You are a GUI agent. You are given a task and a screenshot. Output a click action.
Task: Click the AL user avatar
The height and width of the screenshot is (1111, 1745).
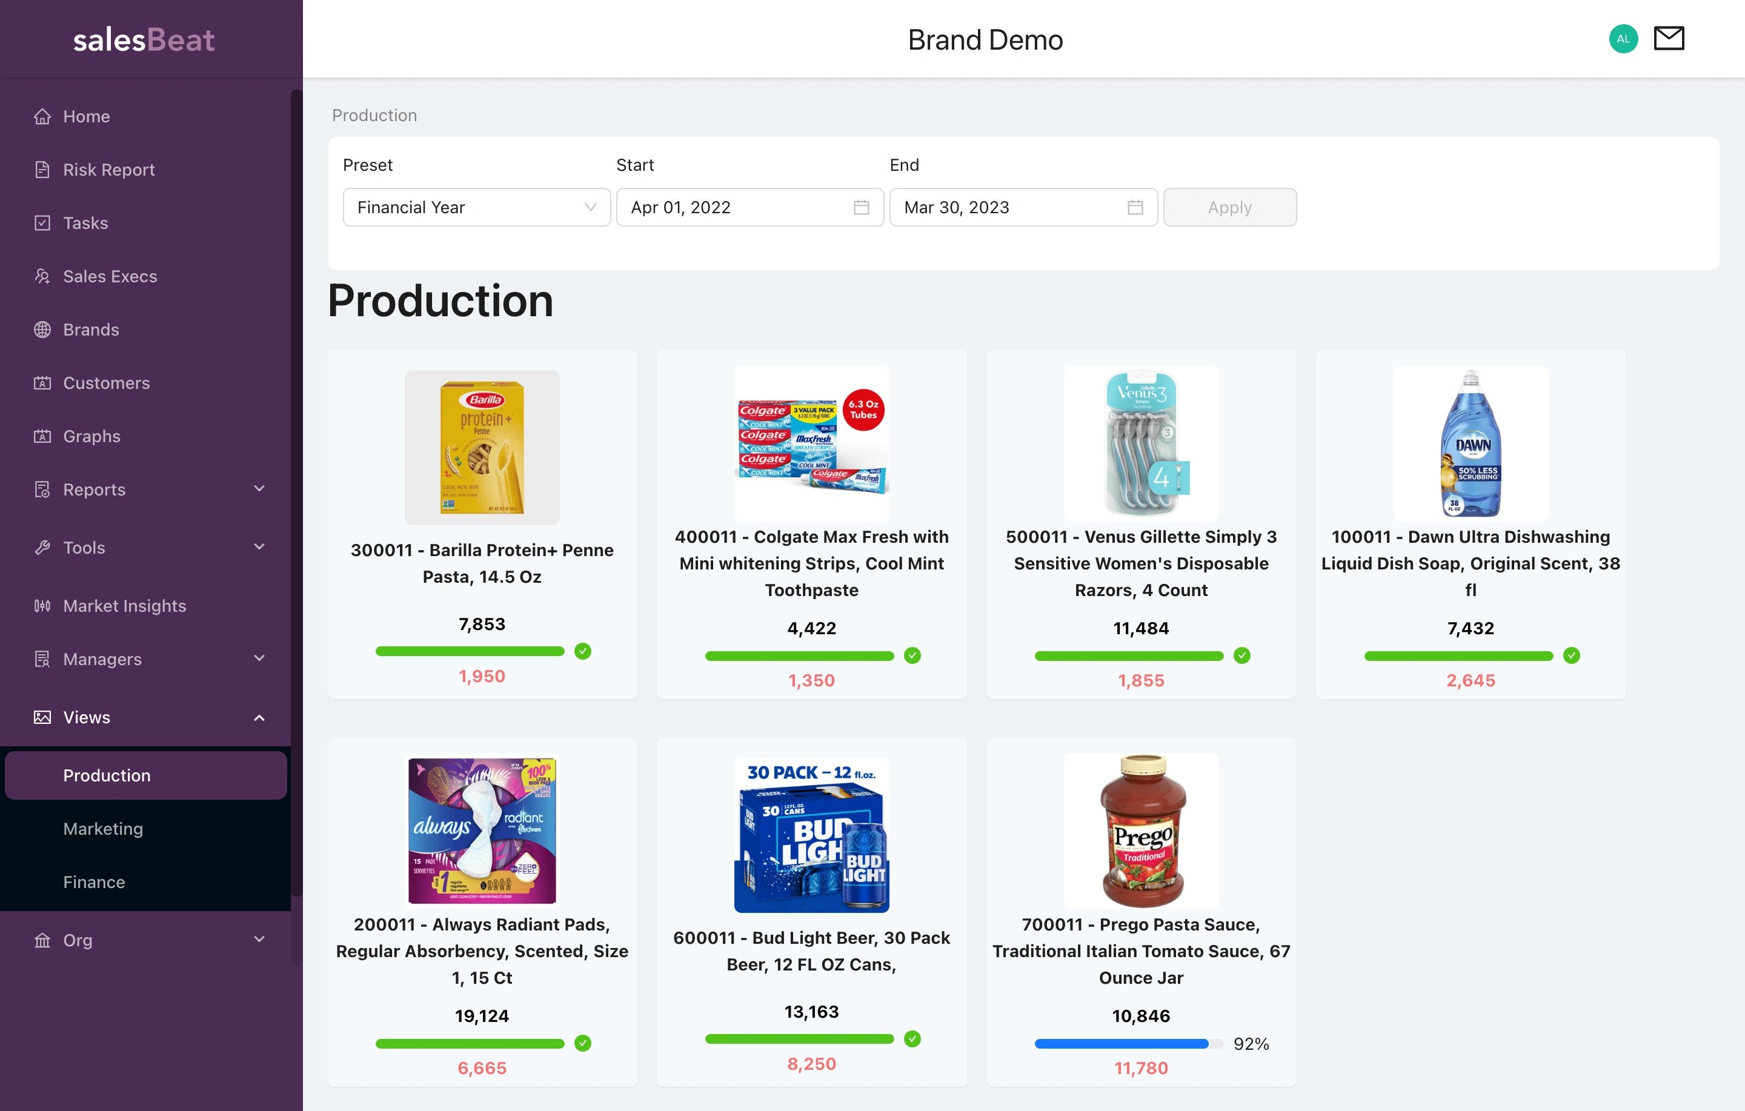pyautogui.click(x=1623, y=38)
